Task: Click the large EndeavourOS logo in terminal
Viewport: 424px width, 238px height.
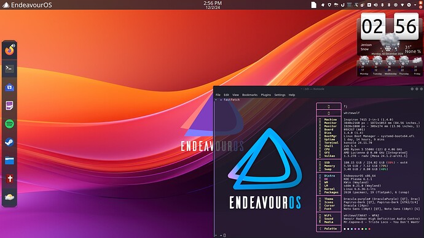Action: tap(265, 169)
